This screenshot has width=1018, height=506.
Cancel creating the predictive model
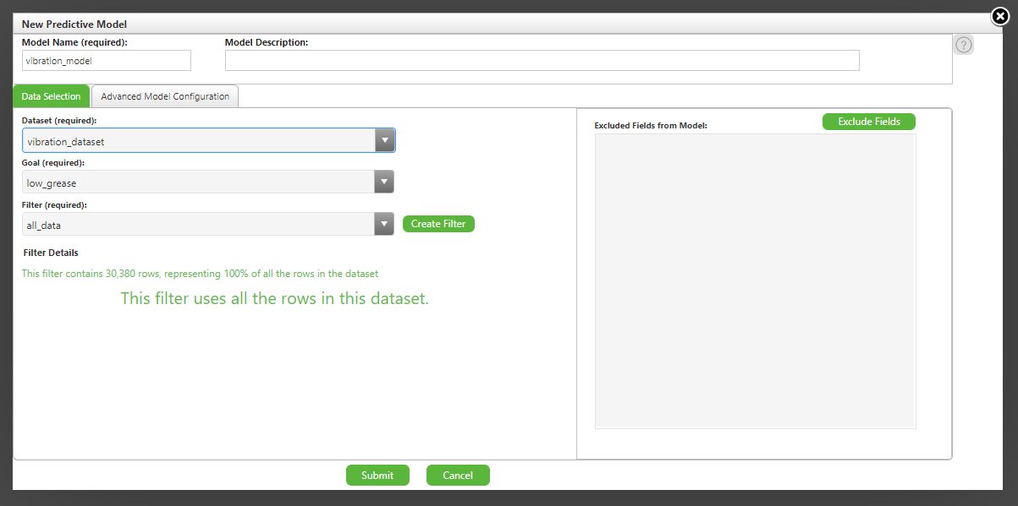pos(458,475)
